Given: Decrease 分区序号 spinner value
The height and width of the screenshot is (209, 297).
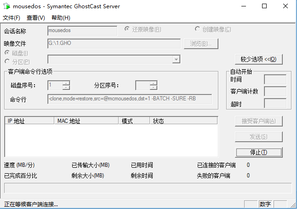Looking at the screenshot, I should click(154, 88).
